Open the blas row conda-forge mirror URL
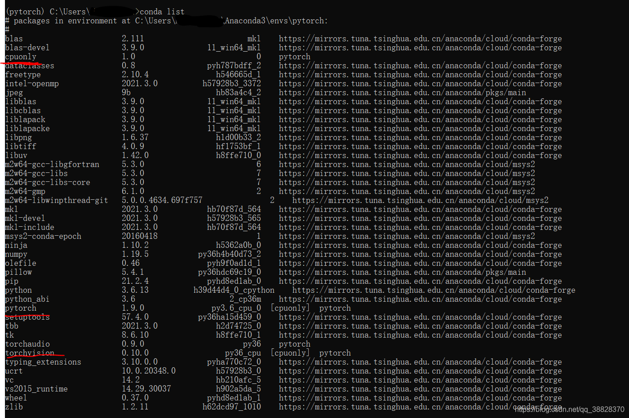The width and height of the screenshot is (629, 418). pyautogui.click(x=421, y=39)
